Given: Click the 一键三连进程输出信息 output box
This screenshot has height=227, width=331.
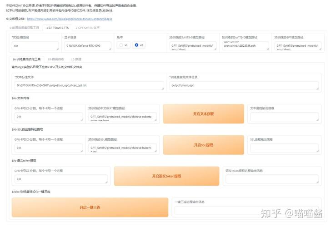Looking at the screenshot, I should pyautogui.click(x=246, y=210).
